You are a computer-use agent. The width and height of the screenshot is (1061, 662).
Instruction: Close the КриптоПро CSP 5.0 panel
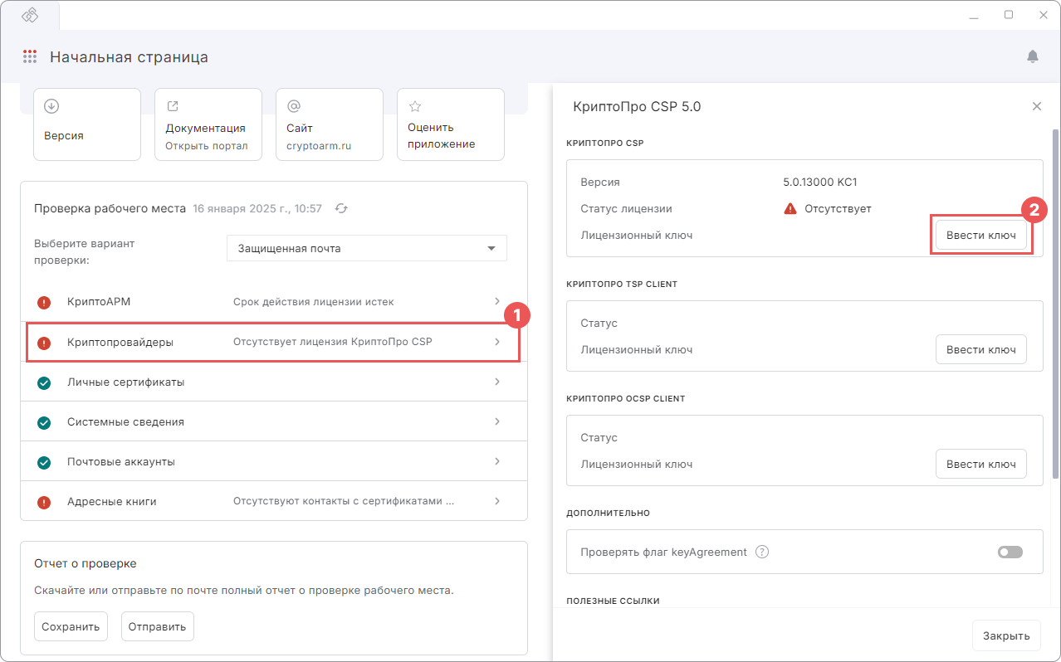point(1037,106)
